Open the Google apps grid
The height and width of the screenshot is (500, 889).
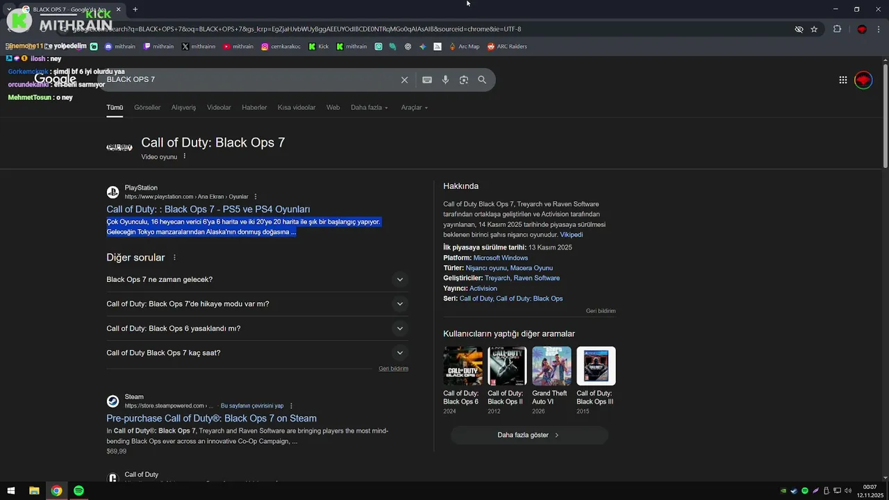pyautogui.click(x=842, y=80)
